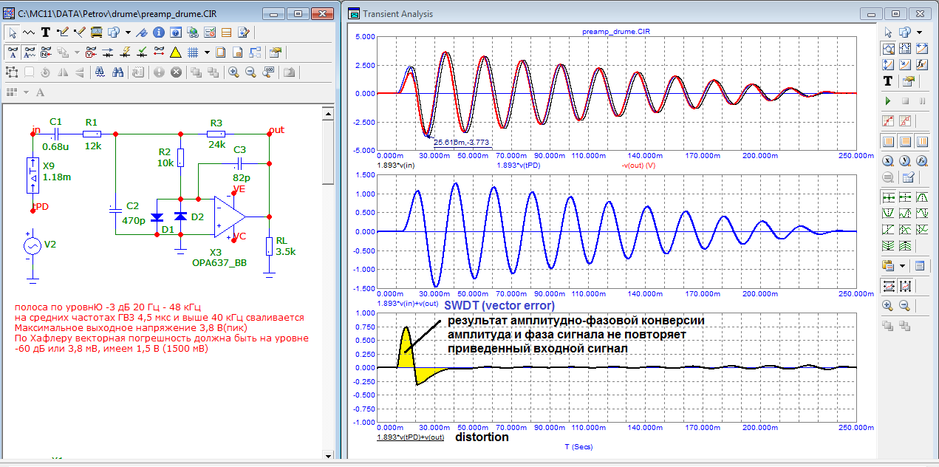
Task: Click the wire drawing tool
Action: click(x=62, y=33)
